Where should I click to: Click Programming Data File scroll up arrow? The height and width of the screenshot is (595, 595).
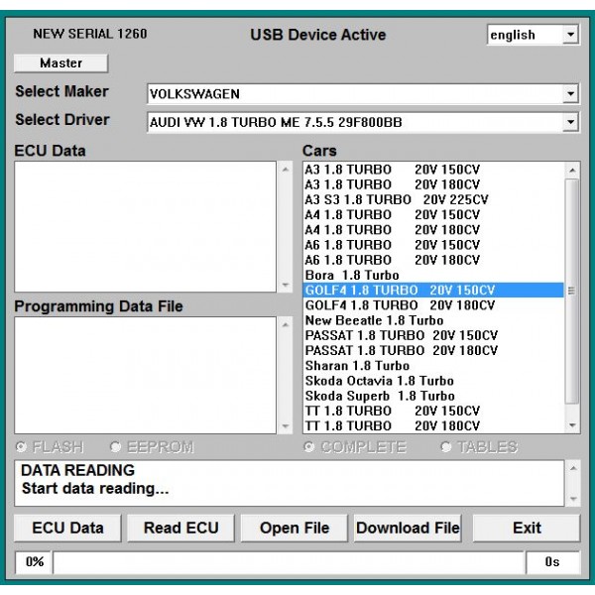[286, 325]
